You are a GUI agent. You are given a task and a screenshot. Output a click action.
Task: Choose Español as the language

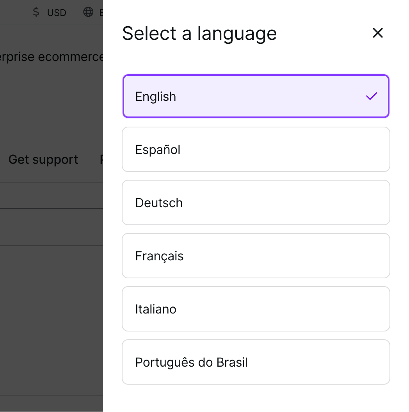256,149
